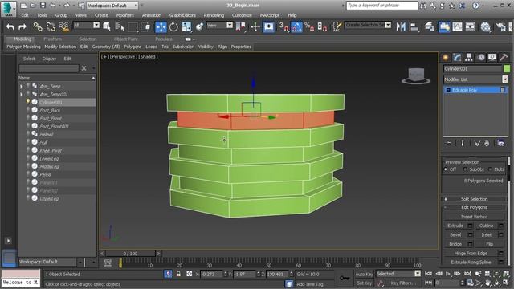This screenshot has width=514, height=289.
Task: Open the Create command panel tab
Action: 446,58
